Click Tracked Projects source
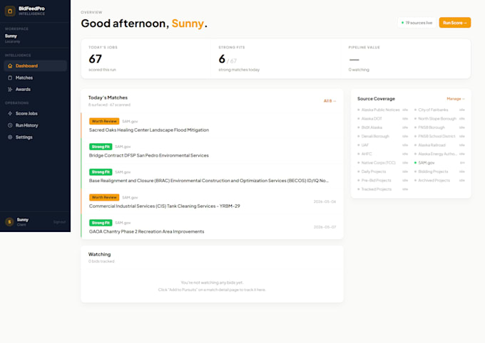The width and height of the screenshot is (485, 343). coord(382,189)
